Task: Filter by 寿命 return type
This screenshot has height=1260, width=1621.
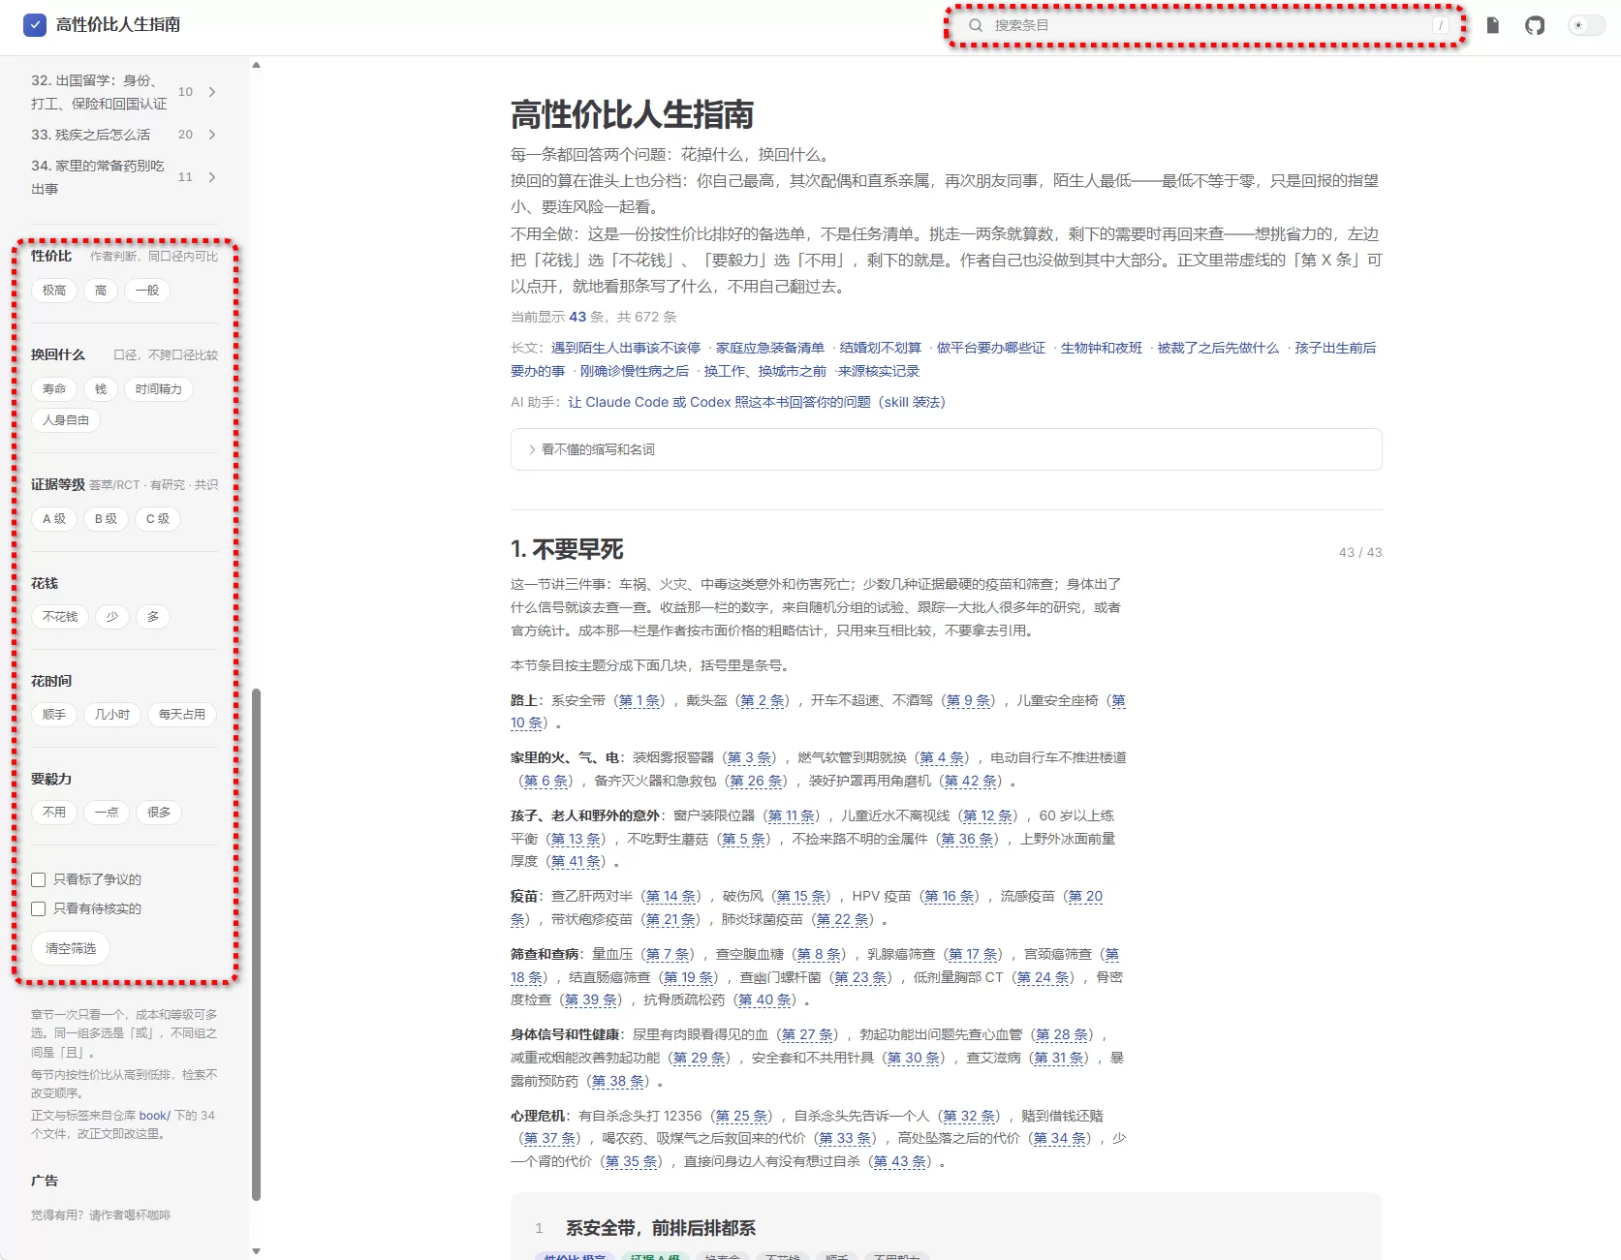Action: pos(54,389)
